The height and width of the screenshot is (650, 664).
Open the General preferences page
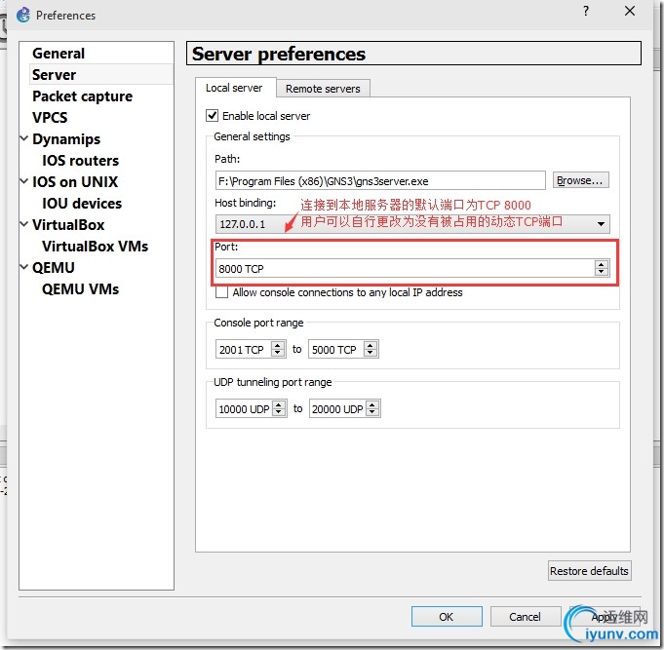click(x=59, y=54)
